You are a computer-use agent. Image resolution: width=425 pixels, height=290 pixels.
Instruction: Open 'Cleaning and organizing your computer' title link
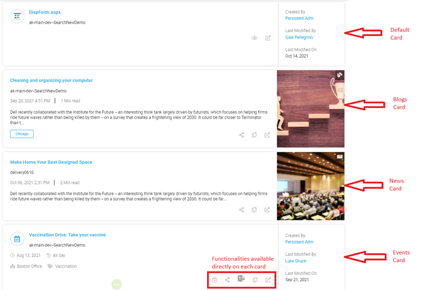click(x=51, y=81)
